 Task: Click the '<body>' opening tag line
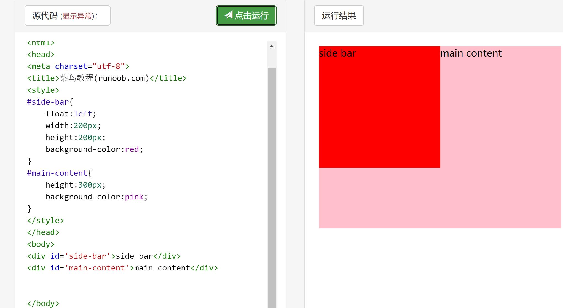point(41,244)
